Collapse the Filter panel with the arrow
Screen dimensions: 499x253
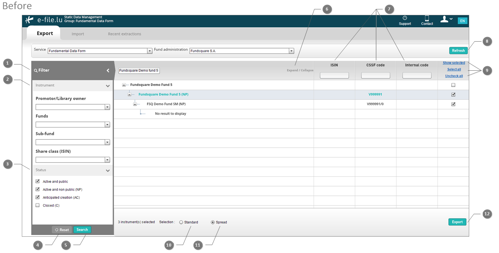(x=108, y=70)
